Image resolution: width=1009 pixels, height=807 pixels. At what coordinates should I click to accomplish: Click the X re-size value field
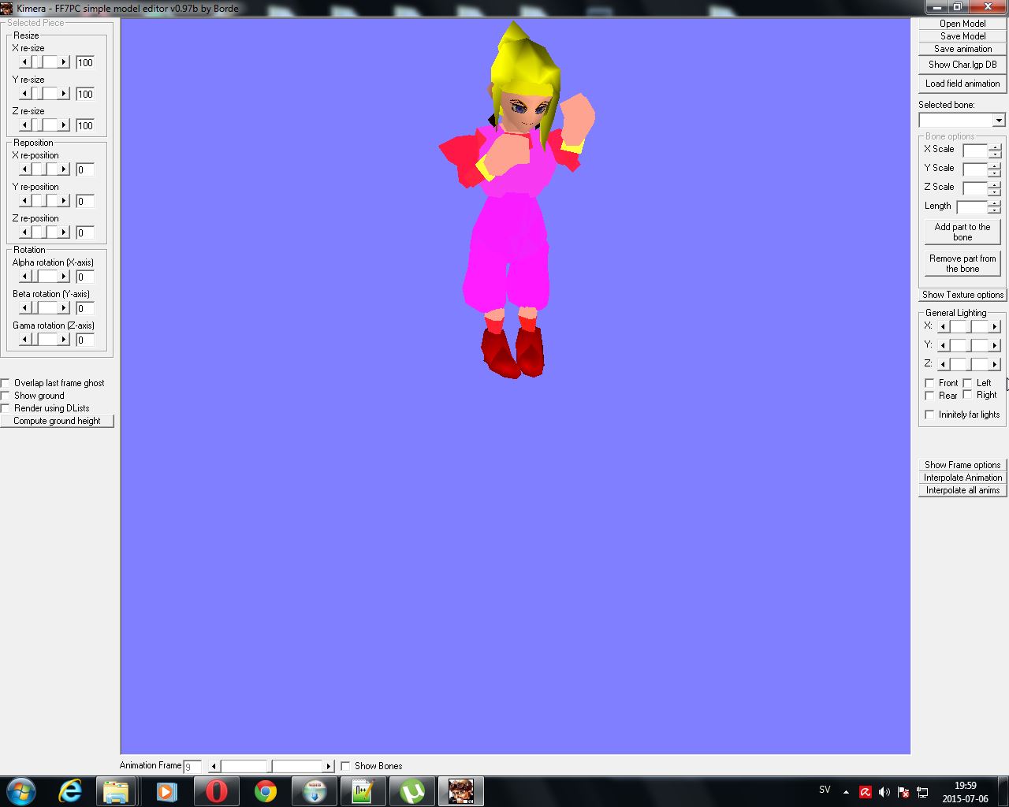point(85,62)
